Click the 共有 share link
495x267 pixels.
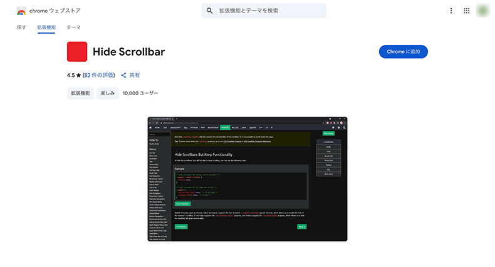tap(135, 75)
